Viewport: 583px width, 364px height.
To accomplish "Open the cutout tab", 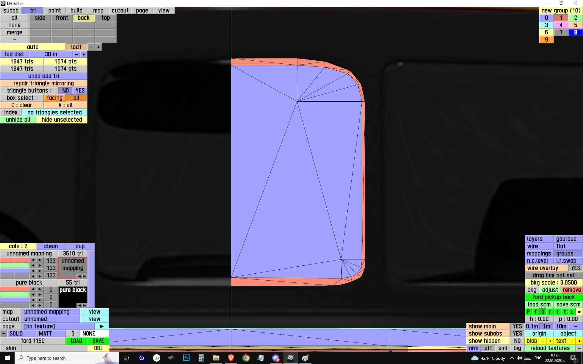I will click(x=120, y=11).
